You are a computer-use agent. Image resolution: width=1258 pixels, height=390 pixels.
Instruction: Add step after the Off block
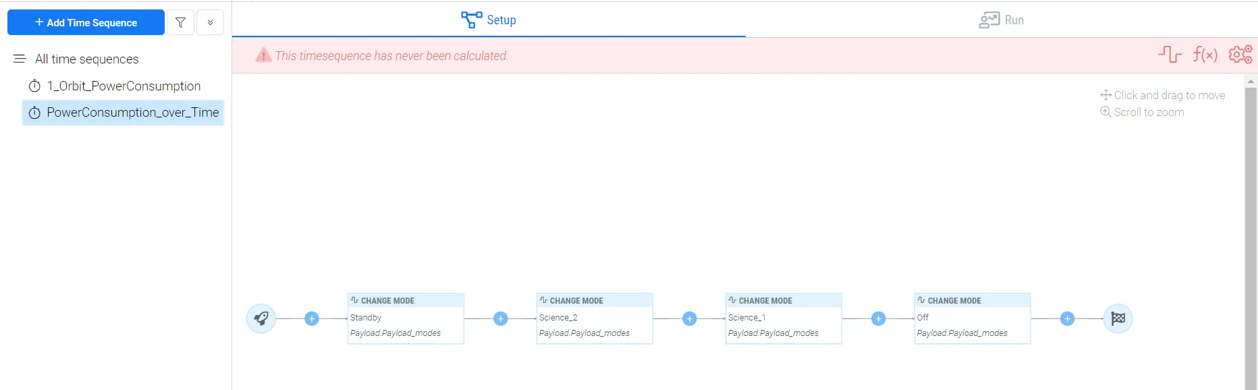(1067, 318)
